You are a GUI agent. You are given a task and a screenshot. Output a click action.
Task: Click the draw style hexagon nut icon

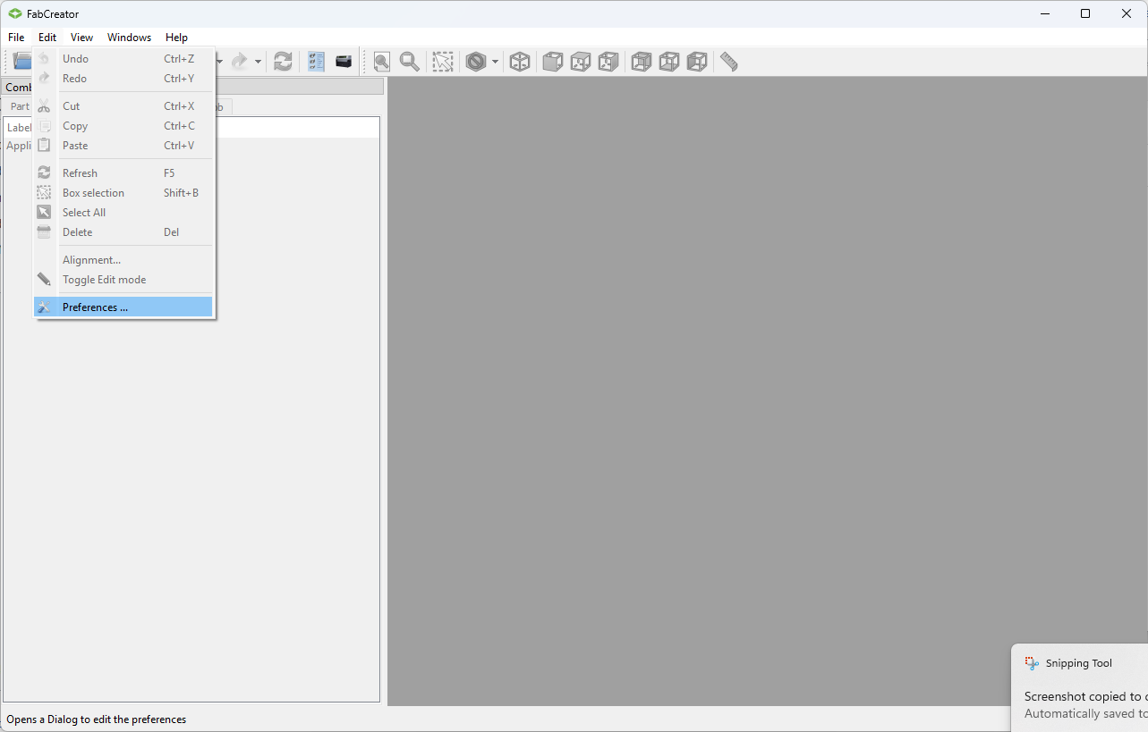[x=476, y=62]
